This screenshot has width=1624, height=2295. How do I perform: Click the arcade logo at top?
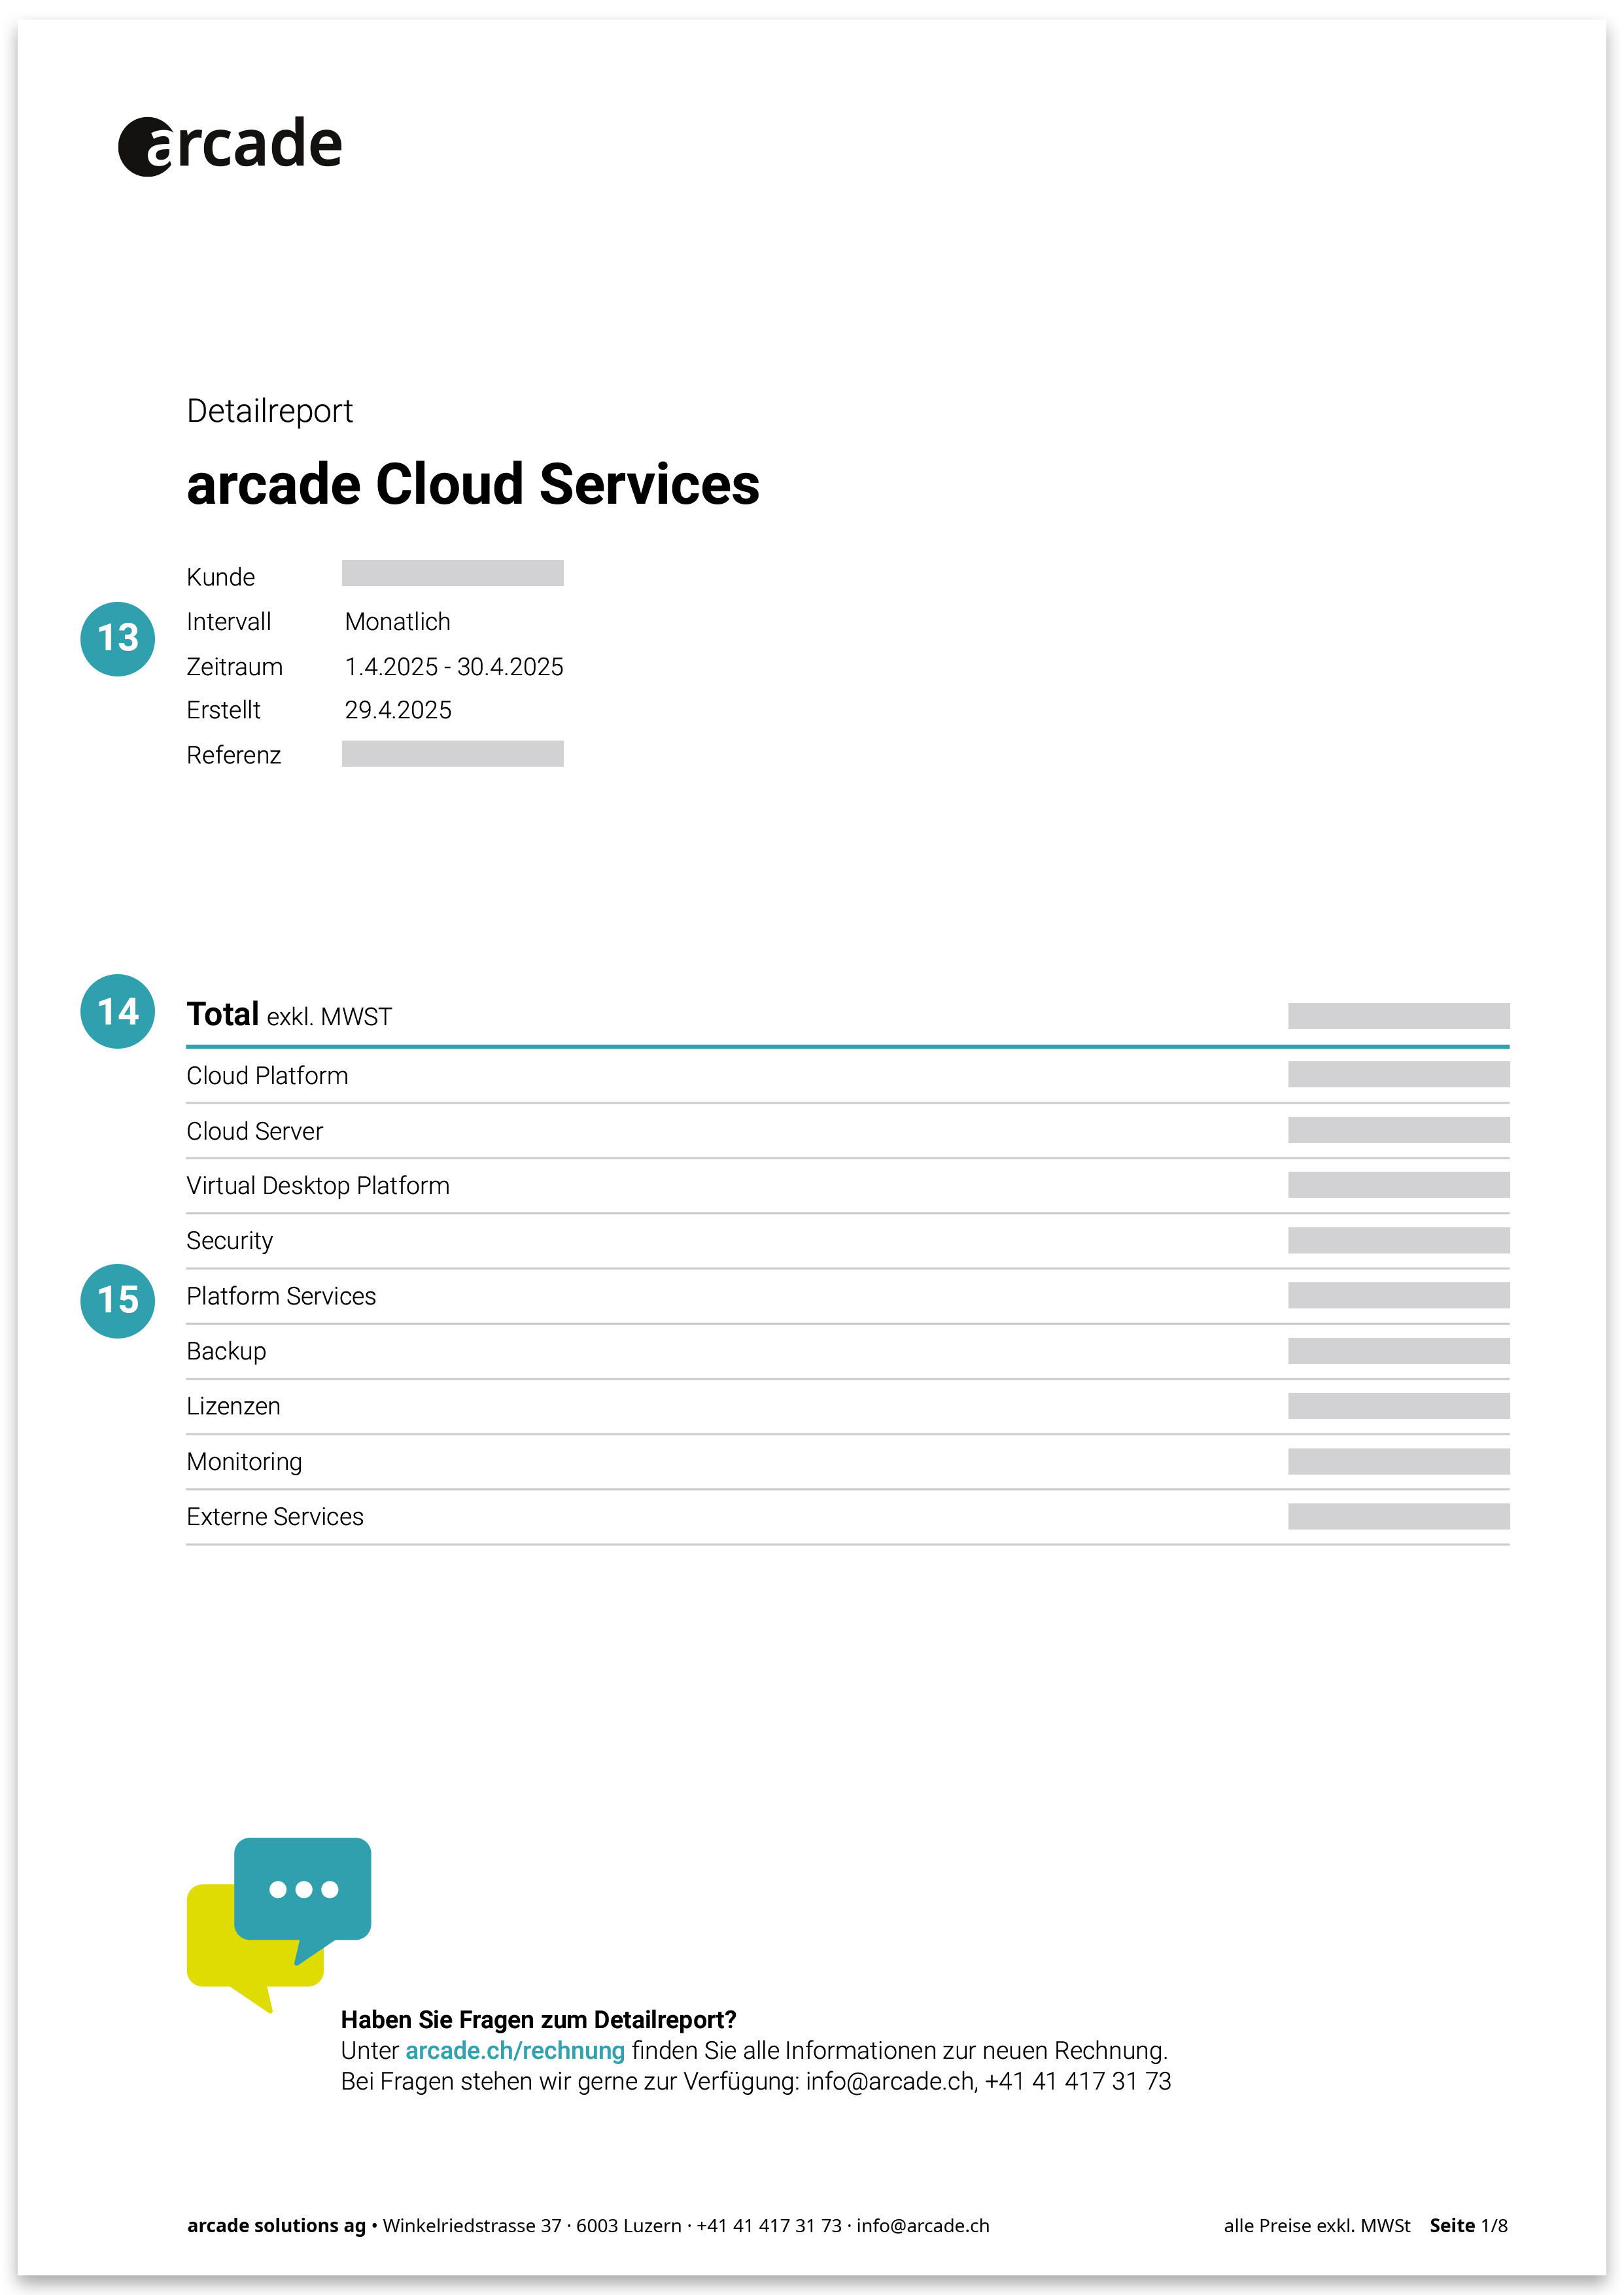[x=230, y=146]
